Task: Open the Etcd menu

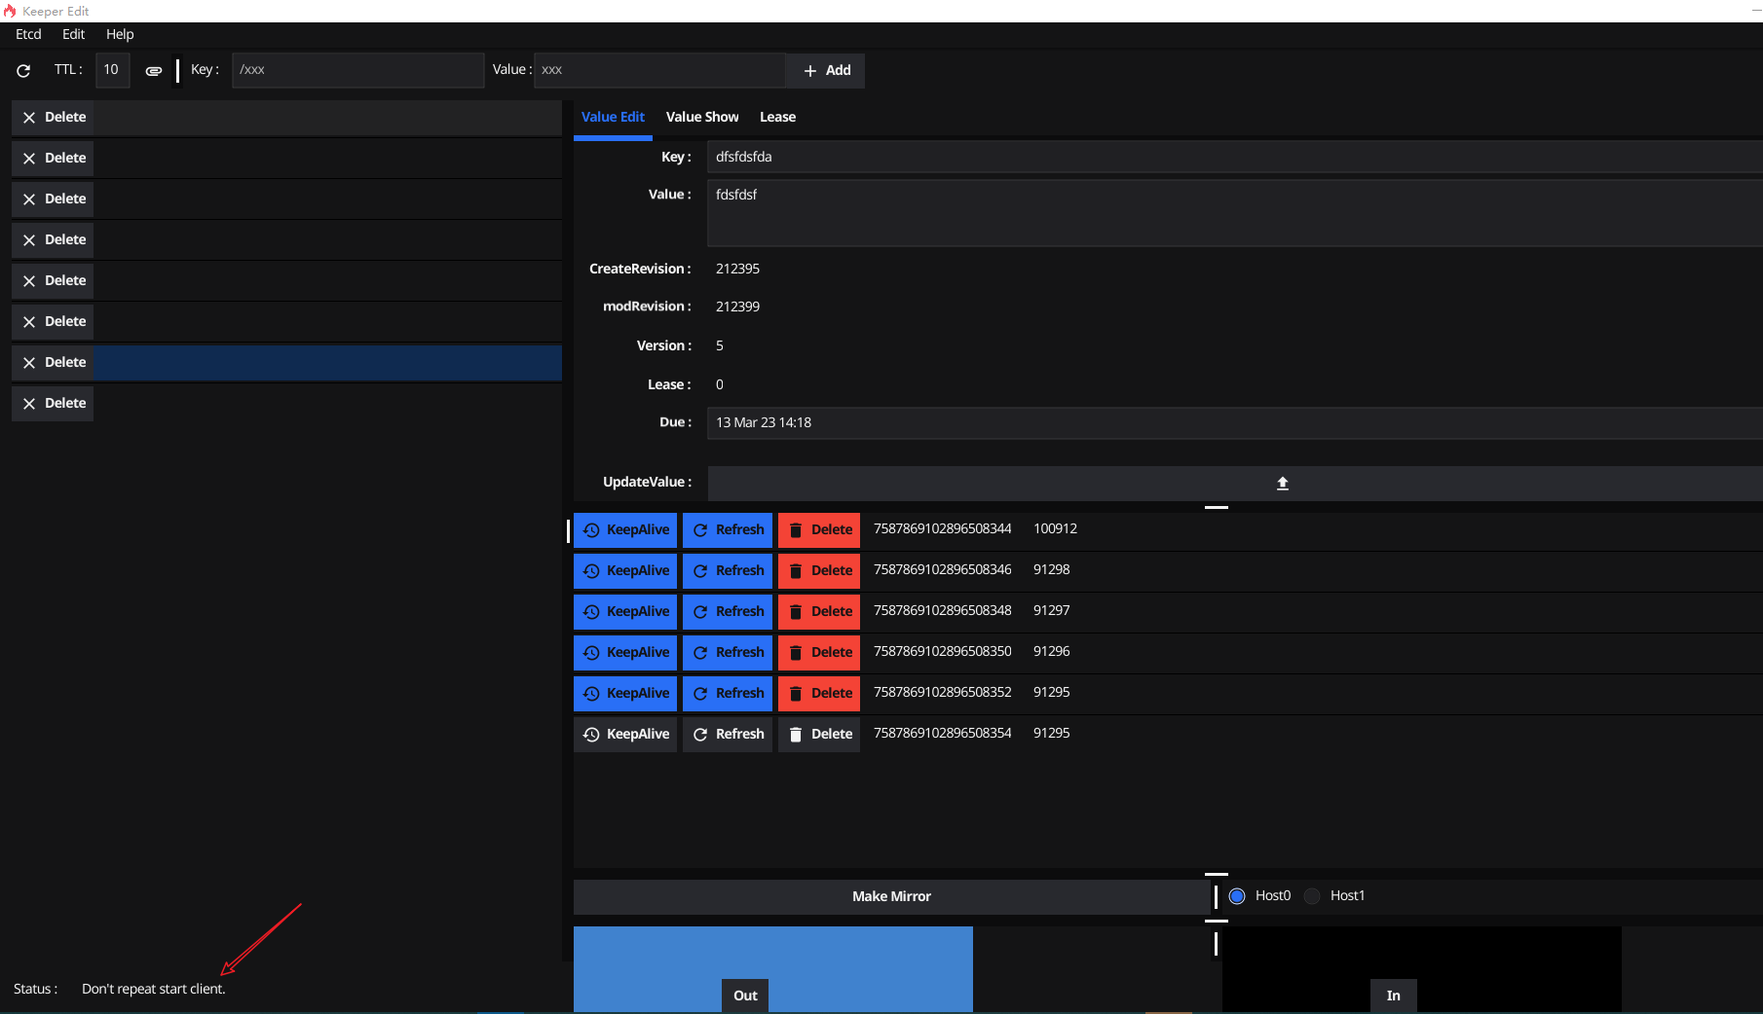Action: [28, 34]
